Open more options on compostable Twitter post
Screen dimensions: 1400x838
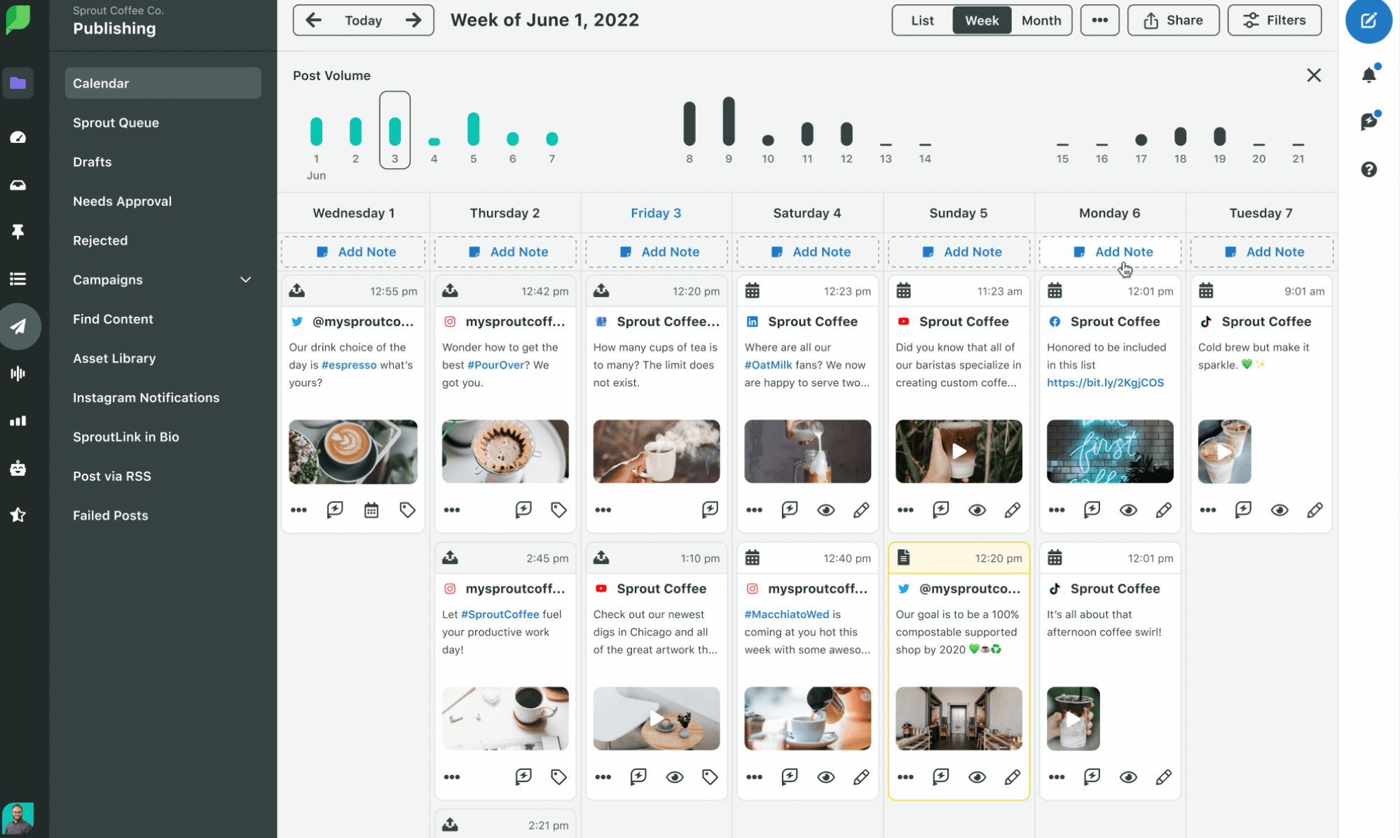(905, 777)
